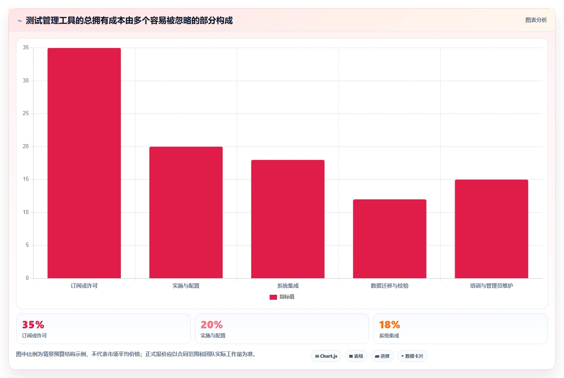Click the y-axis value 35
The width and height of the screenshot is (564, 378).
pos(26,48)
